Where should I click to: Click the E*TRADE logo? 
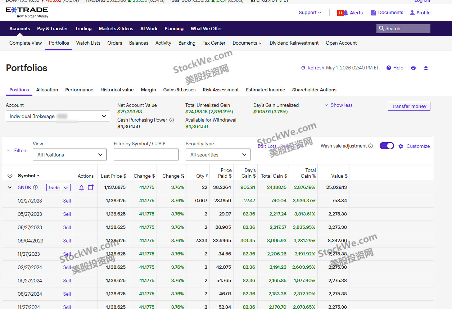click(x=27, y=12)
